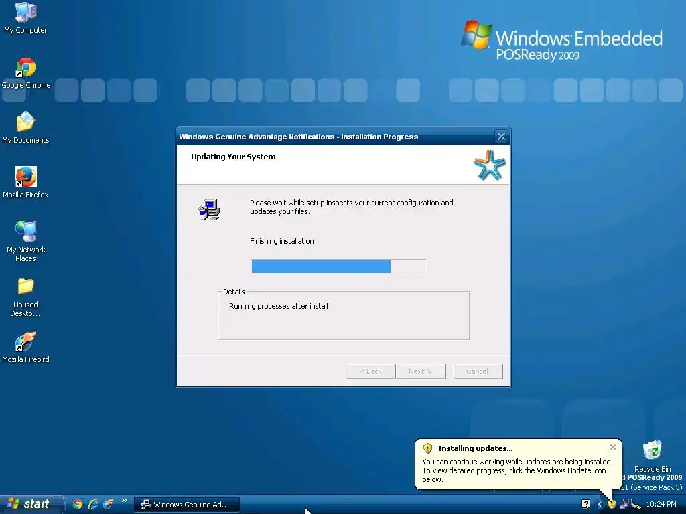
Task: Close the Installing updates balloon
Action: (612, 447)
